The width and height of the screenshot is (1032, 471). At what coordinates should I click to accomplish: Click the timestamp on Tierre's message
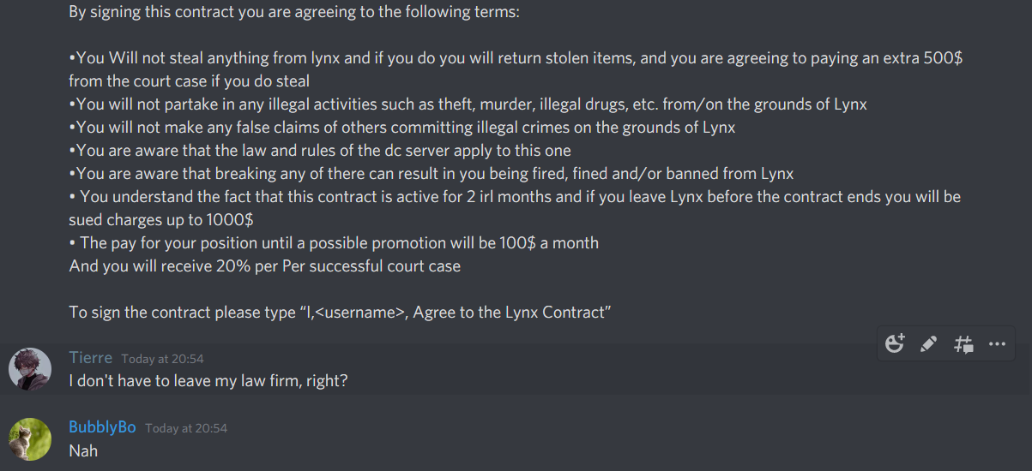tap(162, 359)
